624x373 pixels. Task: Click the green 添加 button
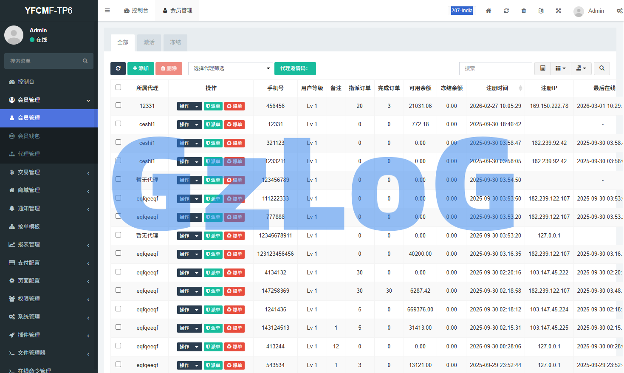click(x=141, y=68)
